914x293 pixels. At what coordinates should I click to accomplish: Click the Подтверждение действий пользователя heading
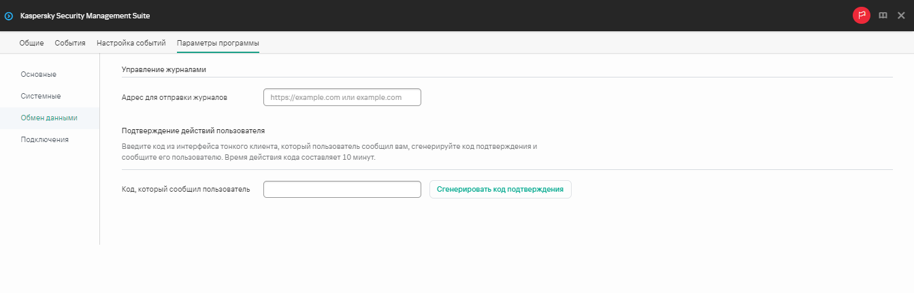(x=193, y=130)
